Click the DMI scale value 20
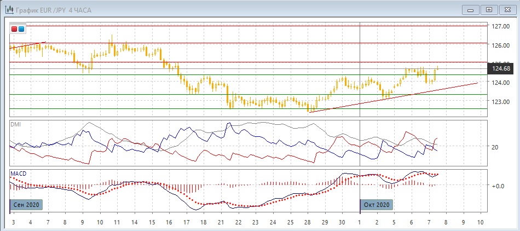520x231 pixels. (x=495, y=147)
